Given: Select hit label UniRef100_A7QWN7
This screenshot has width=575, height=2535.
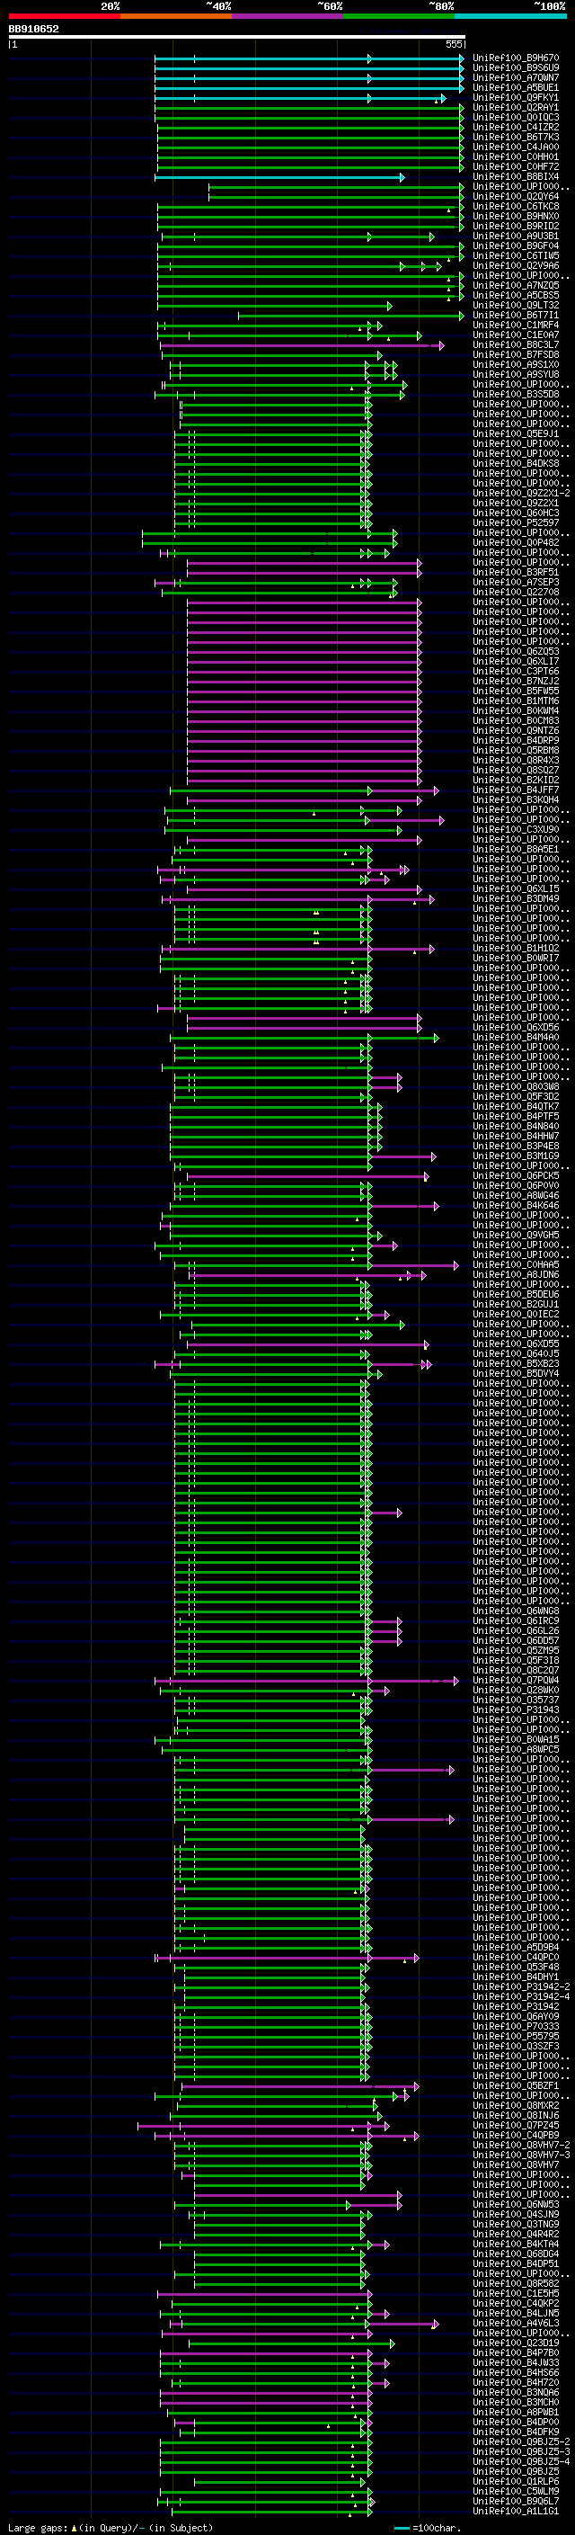Looking at the screenshot, I should click(516, 77).
